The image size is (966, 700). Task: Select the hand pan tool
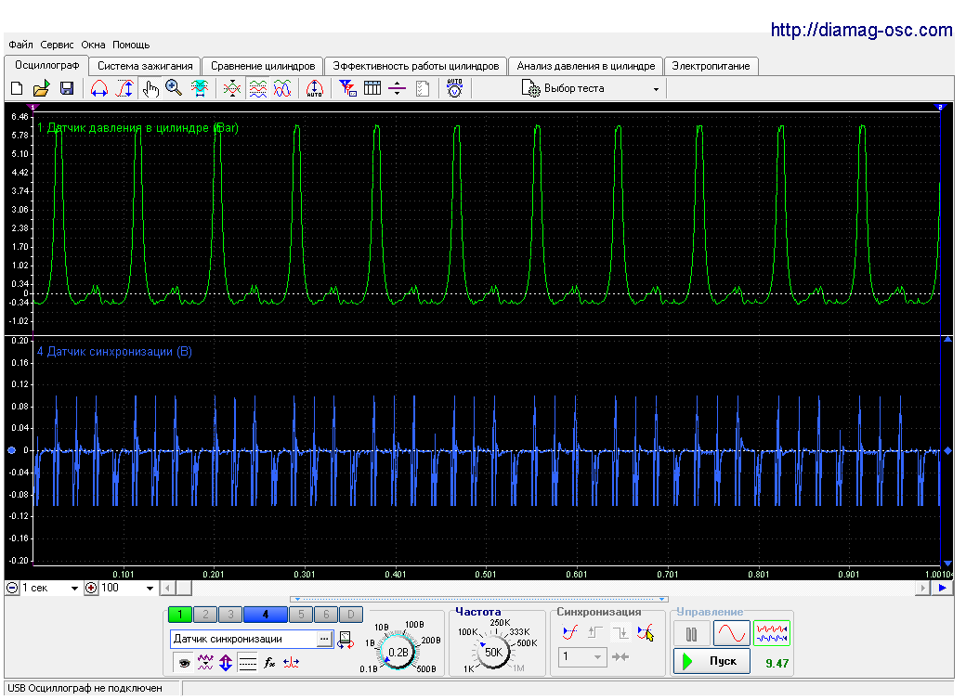[x=150, y=88]
